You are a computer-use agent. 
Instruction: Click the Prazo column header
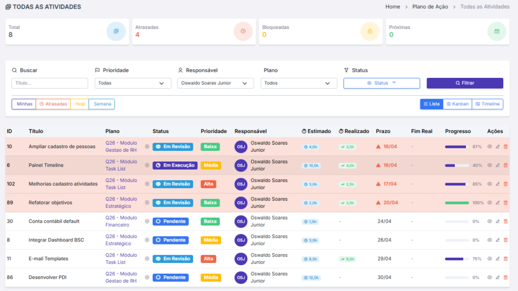tap(383, 131)
